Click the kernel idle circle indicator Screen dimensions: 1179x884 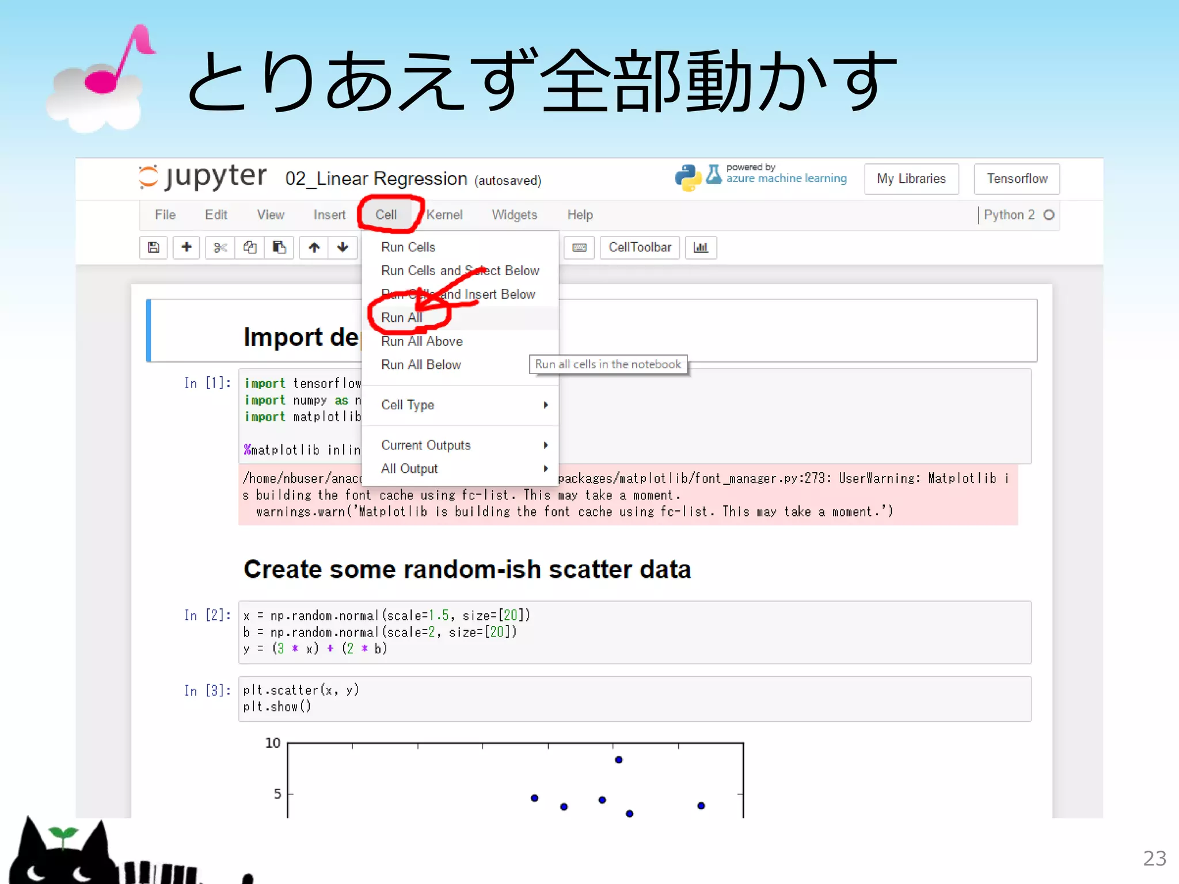tap(1049, 215)
